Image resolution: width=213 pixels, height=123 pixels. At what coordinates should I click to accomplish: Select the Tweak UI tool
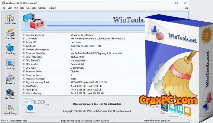[x=10, y=79]
